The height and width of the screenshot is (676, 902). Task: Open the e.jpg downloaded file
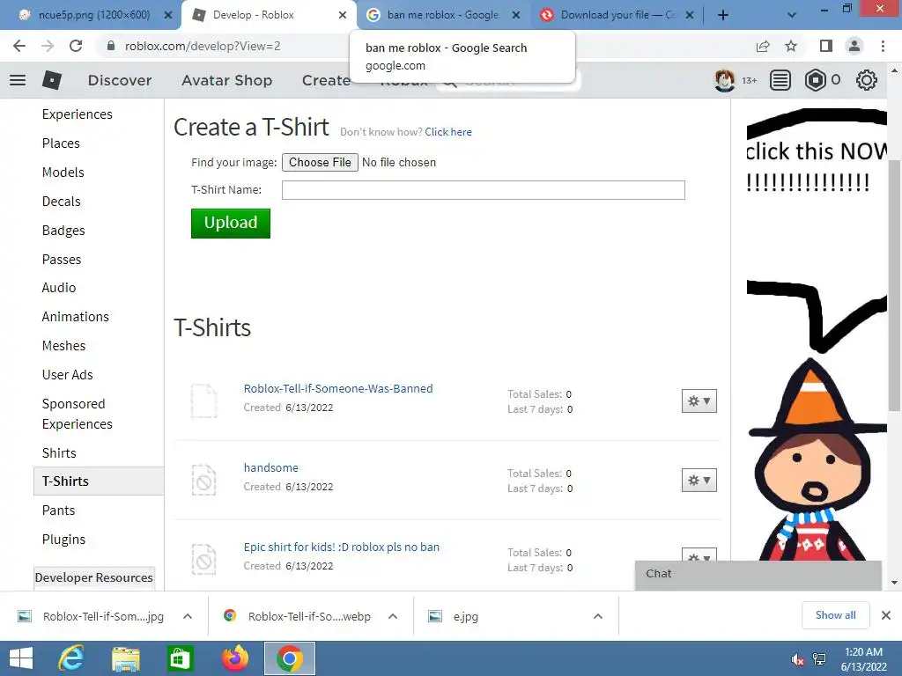coord(465,616)
